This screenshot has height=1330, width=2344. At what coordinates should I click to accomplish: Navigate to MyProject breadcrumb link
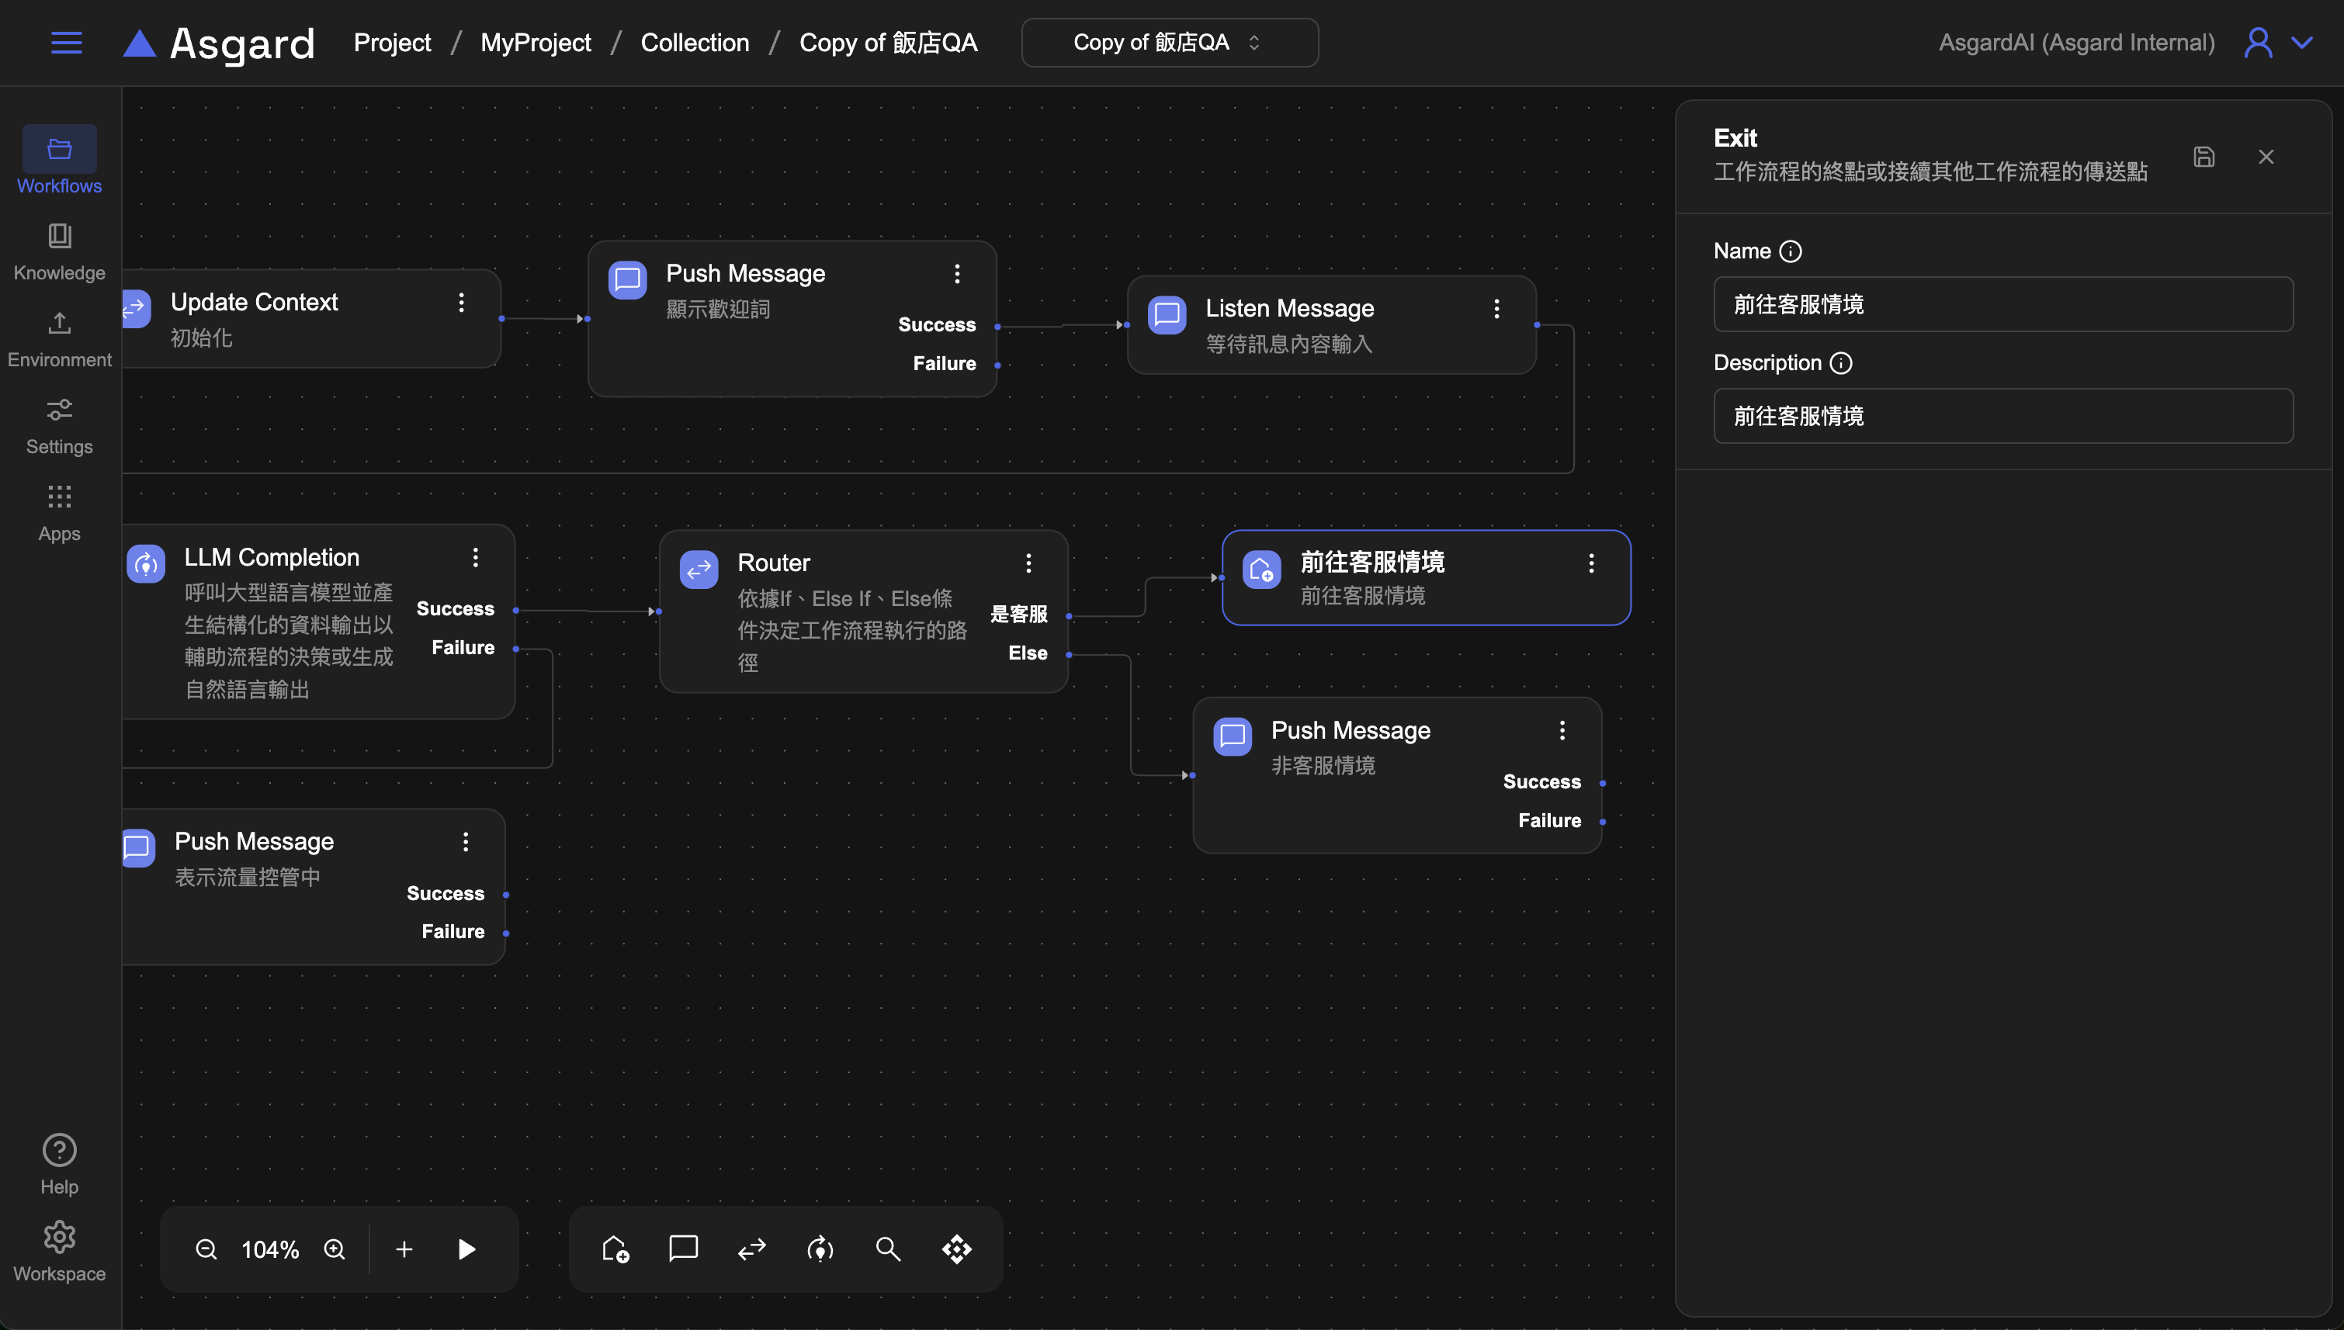pyautogui.click(x=536, y=42)
